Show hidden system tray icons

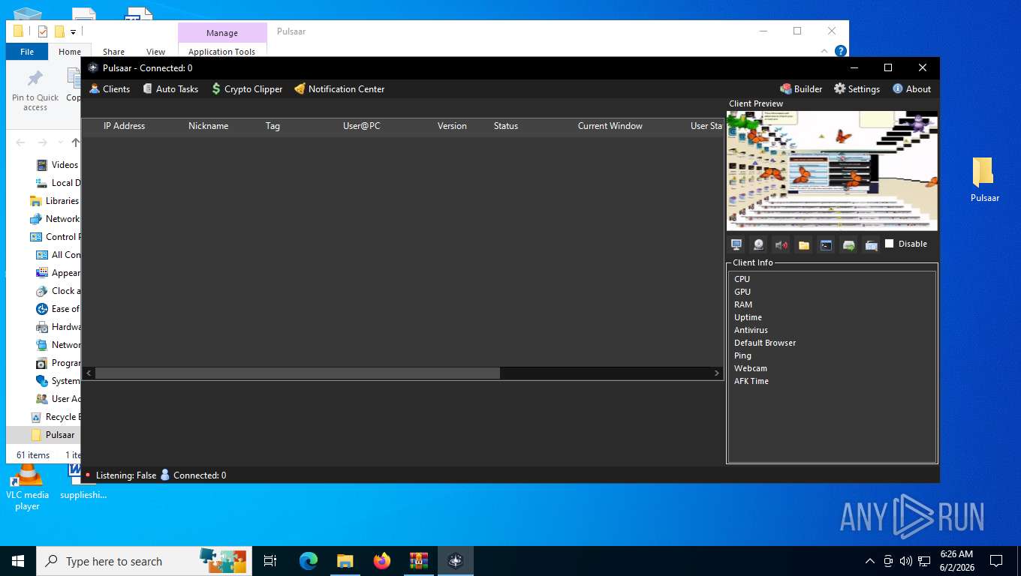(x=870, y=561)
